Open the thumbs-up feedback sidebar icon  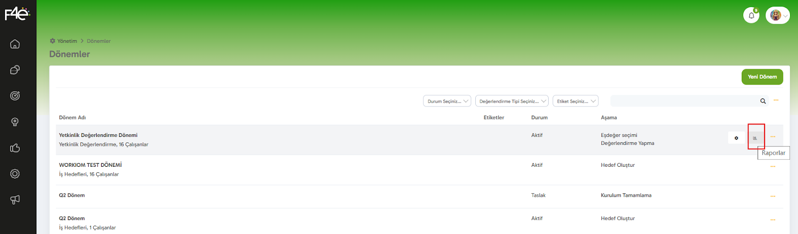click(15, 148)
